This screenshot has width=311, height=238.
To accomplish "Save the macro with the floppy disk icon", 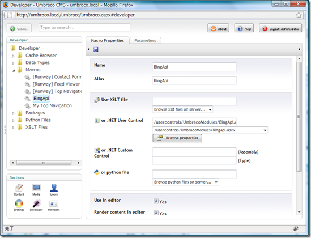I will click(96, 49).
